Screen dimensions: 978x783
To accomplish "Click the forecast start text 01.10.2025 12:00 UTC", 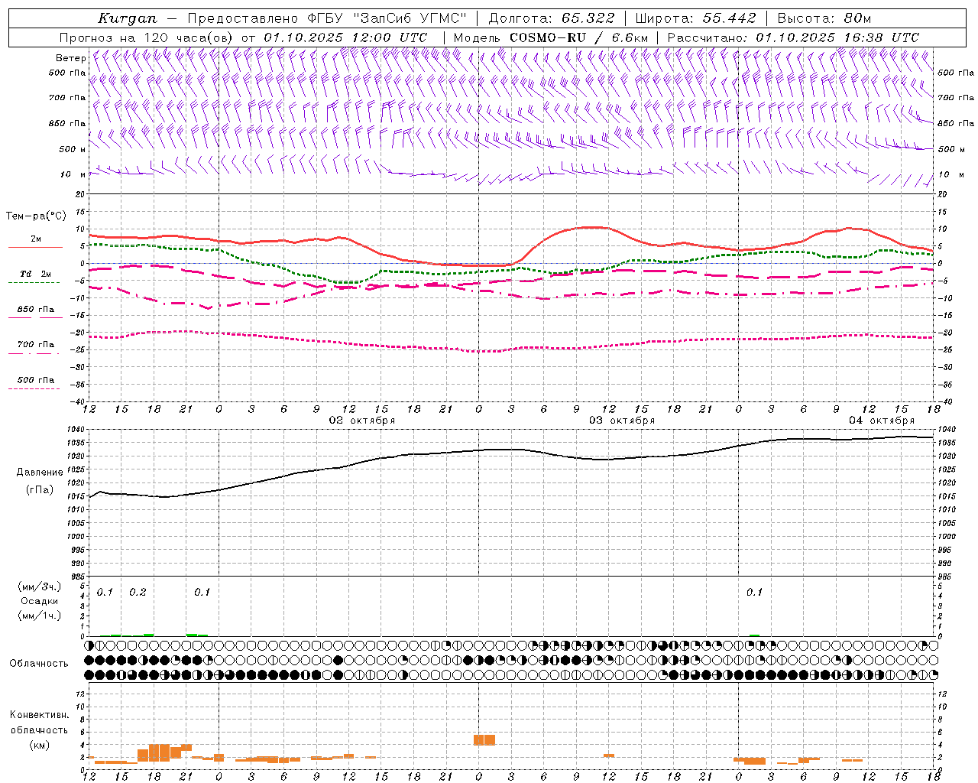I will (x=345, y=37).
